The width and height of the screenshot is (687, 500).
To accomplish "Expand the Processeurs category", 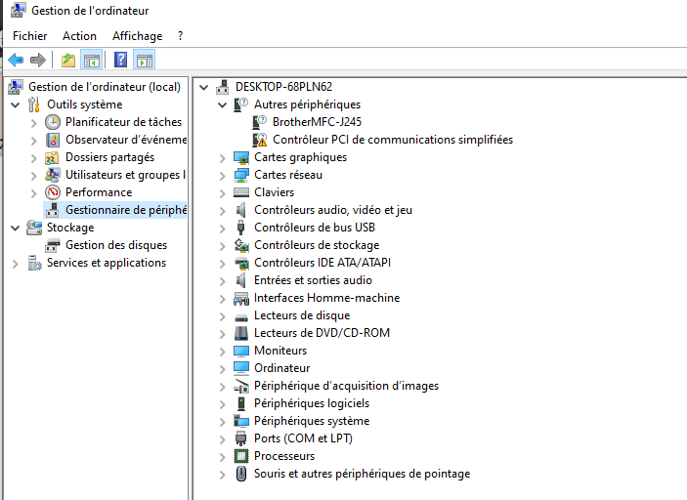I will pyautogui.click(x=222, y=457).
